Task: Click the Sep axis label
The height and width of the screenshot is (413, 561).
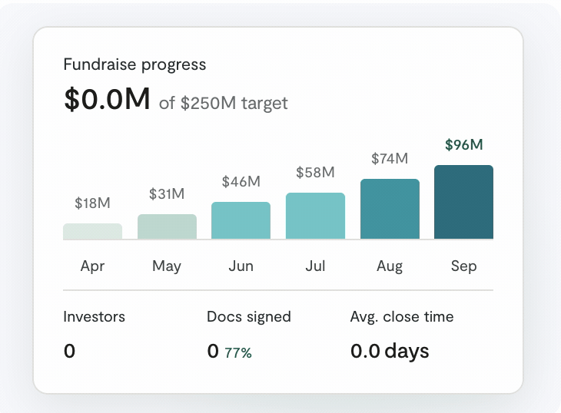Action: tap(463, 266)
